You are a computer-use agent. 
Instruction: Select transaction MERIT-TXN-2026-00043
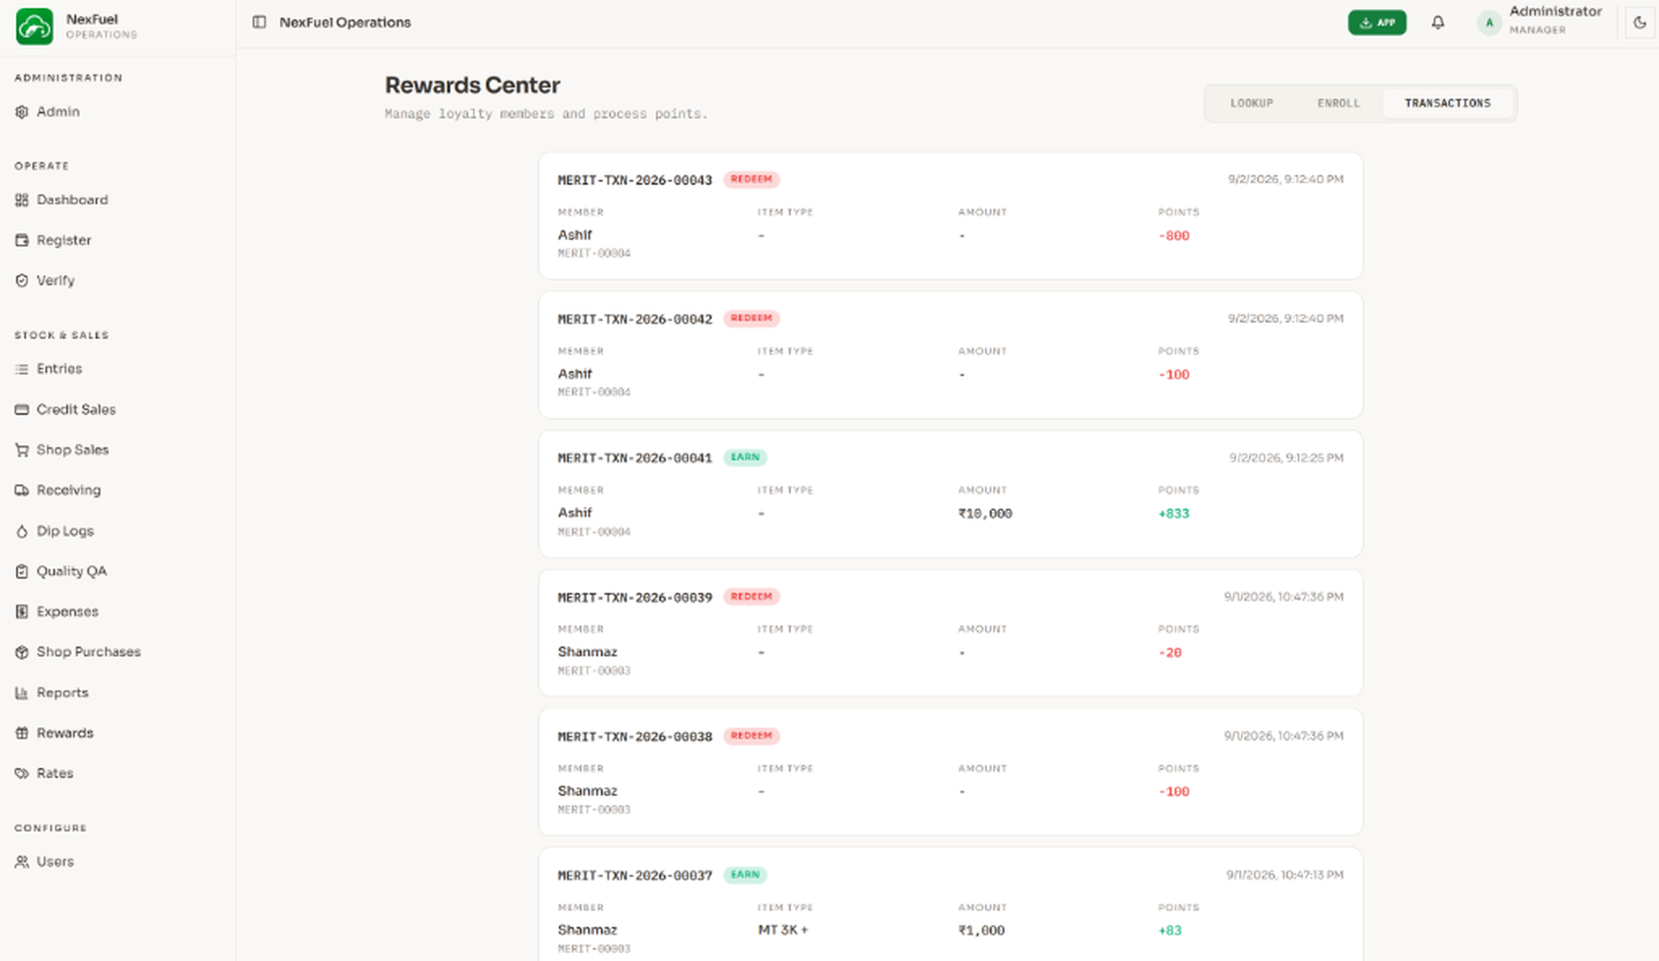[x=950, y=216]
